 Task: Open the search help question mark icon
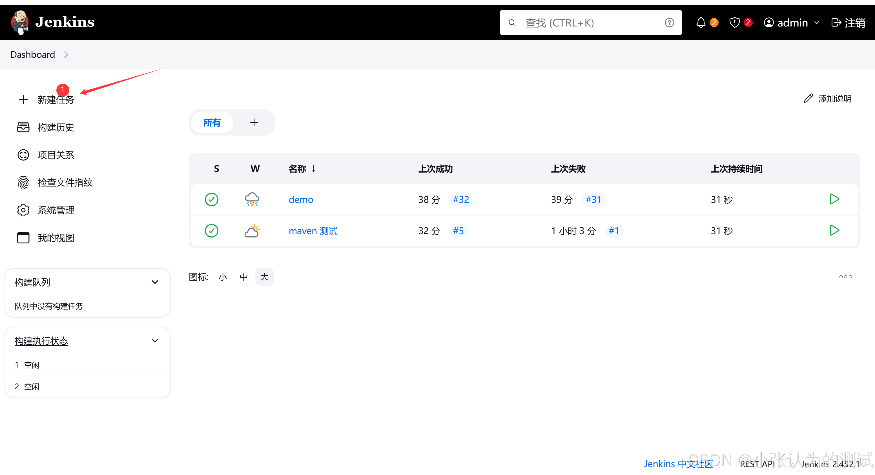coord(669,23)
